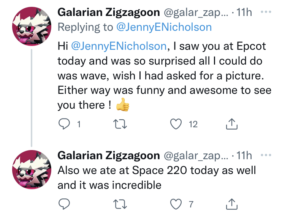Share the Space 220 tweet
The image size is (285, 212).
(x=231, y=205)
